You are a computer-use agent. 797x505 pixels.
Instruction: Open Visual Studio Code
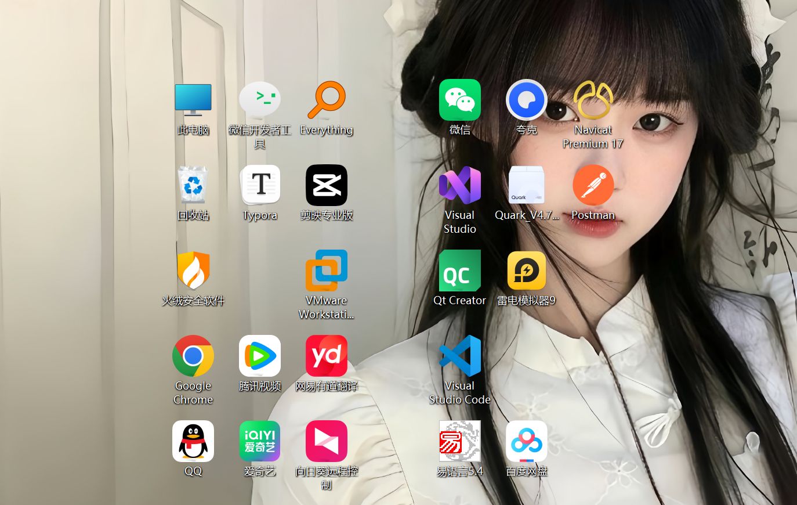(460, 356)
